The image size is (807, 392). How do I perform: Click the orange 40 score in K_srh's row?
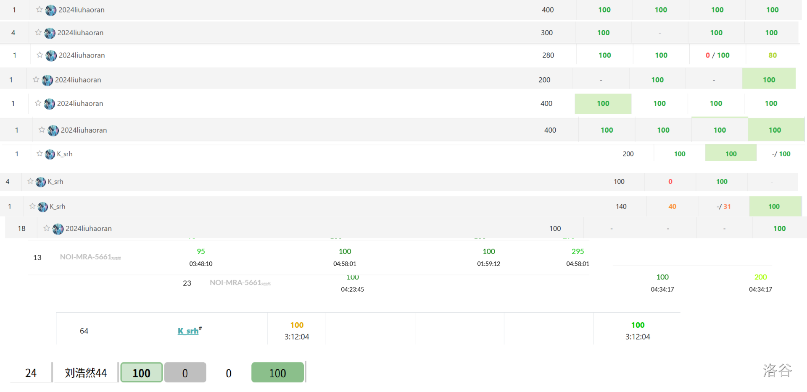pyautogui.click(x=672, y=206)
